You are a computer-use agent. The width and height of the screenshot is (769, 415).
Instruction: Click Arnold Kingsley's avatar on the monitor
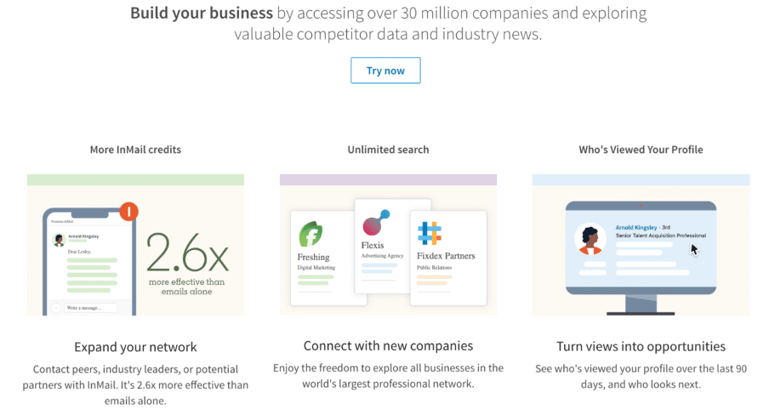590,239
